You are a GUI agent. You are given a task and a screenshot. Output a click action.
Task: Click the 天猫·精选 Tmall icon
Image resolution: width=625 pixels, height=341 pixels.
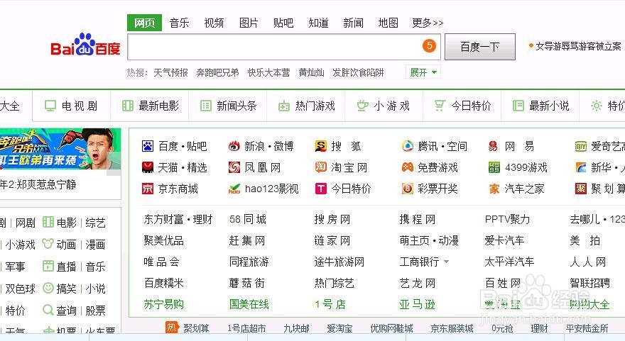[148, 167]
